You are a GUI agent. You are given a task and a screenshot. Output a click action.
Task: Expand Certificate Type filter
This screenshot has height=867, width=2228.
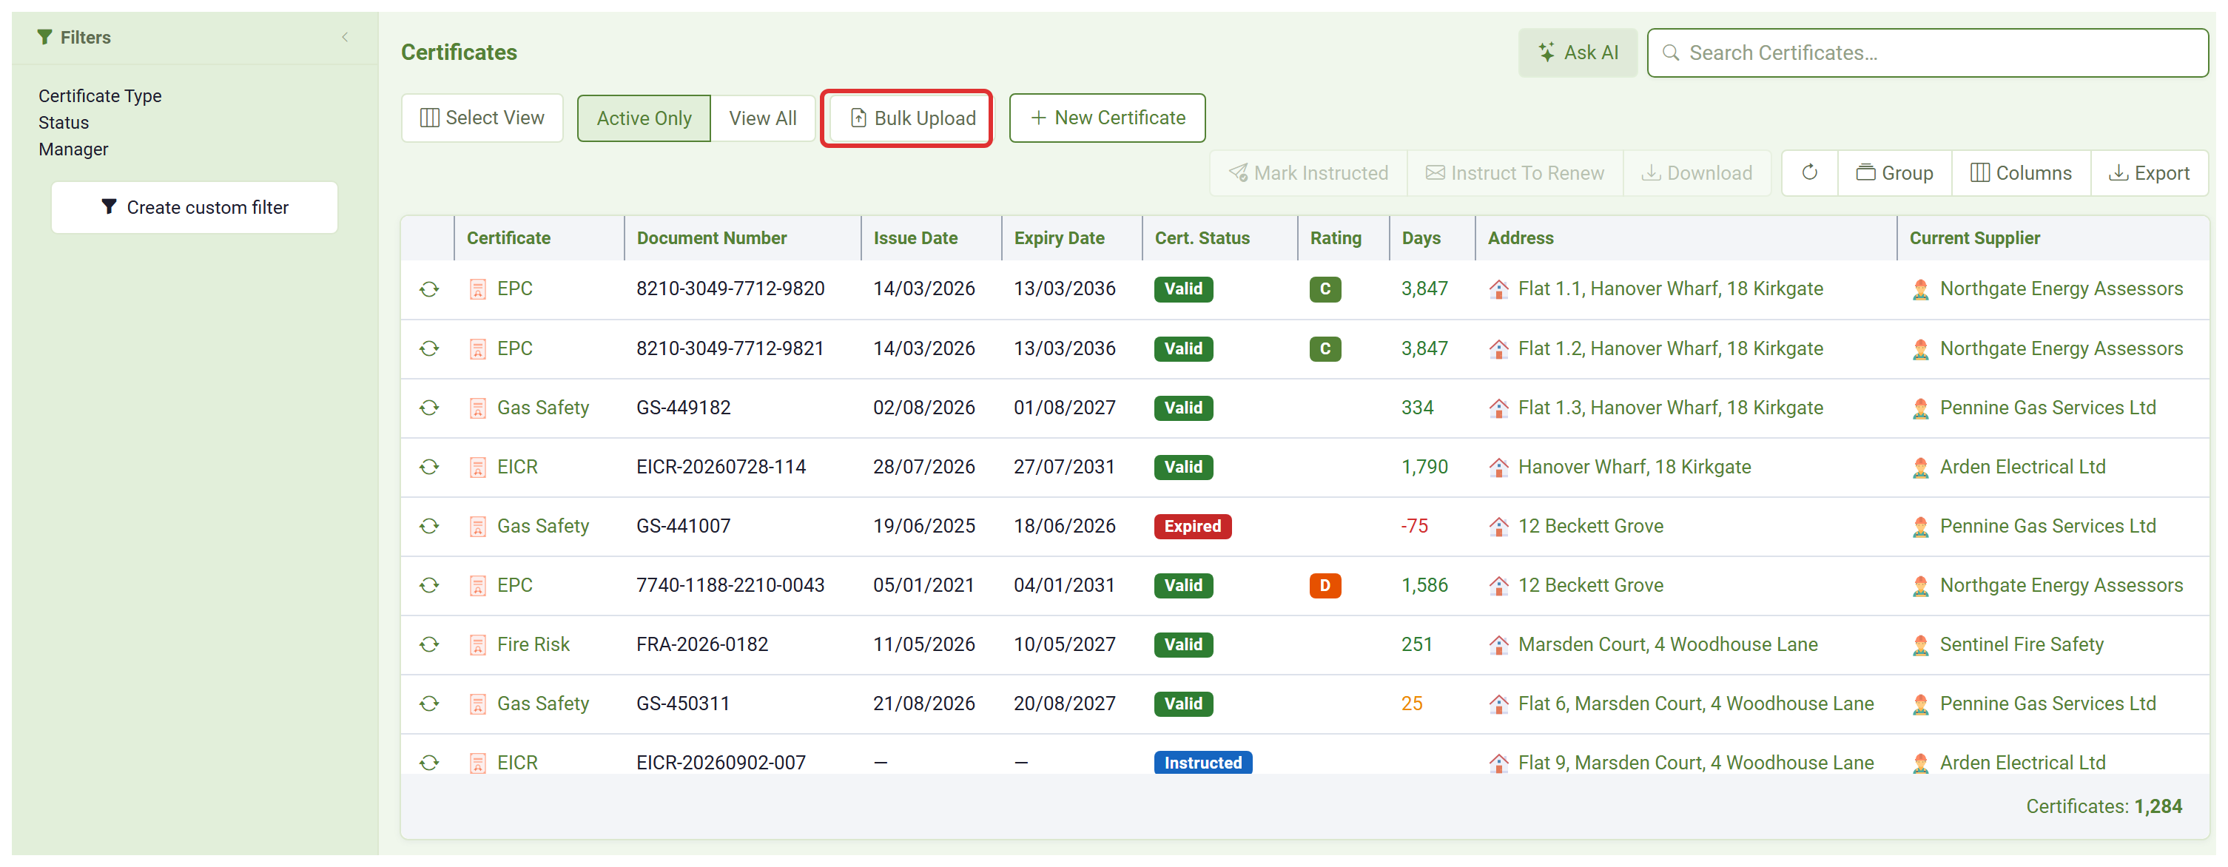coord(99,96)
